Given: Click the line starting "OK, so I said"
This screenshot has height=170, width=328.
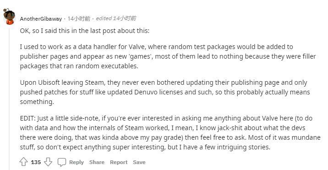Looking at the screenshot, I should (x=85, y=31).
